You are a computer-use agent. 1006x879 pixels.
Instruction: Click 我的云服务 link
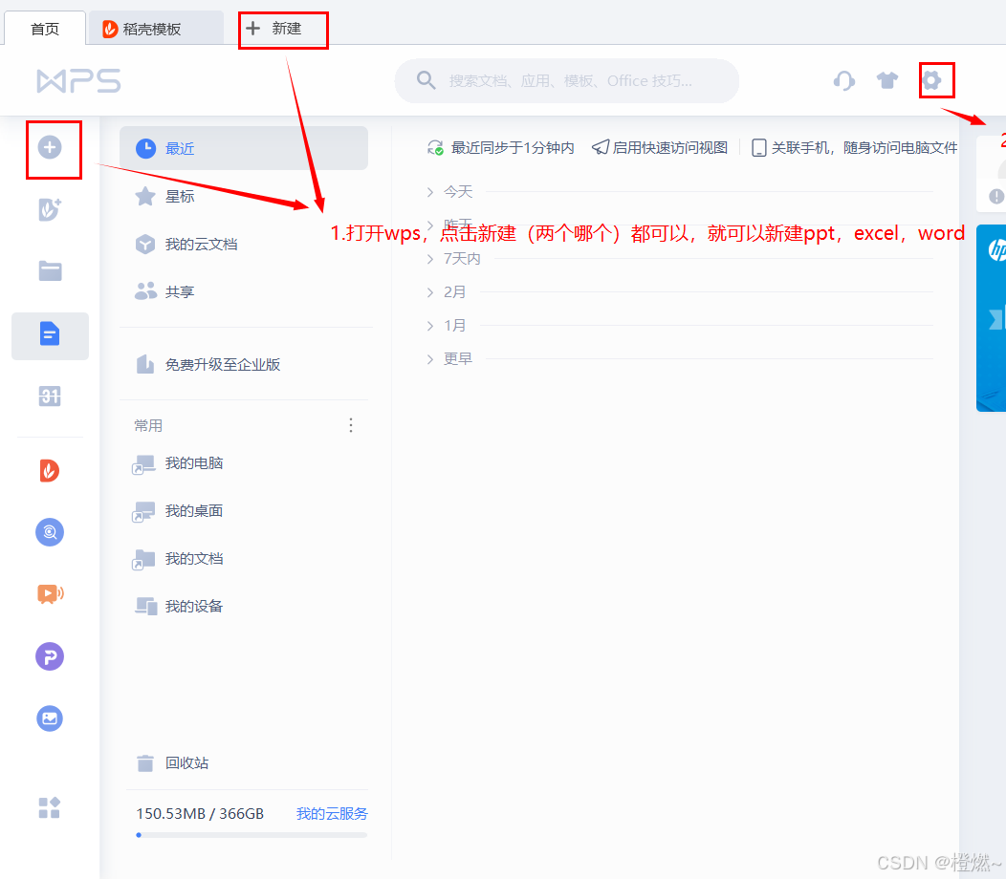(333, 814)
